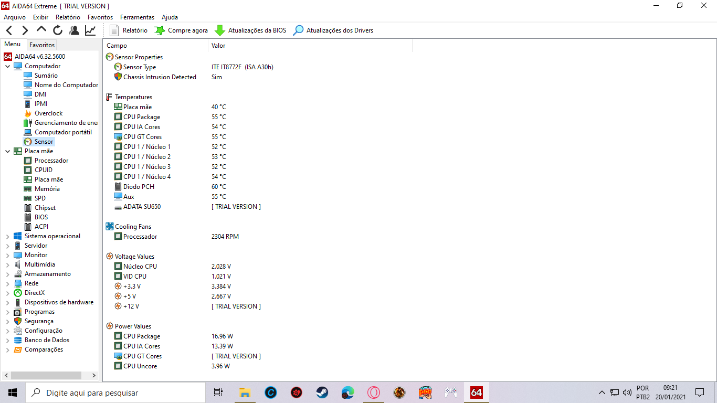
Task: Expand the DirectX node
Action: (7, 293)
